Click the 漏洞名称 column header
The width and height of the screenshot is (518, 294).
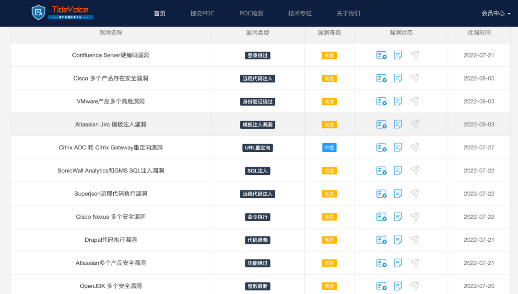pyautogui.click(x=111, y=33)
